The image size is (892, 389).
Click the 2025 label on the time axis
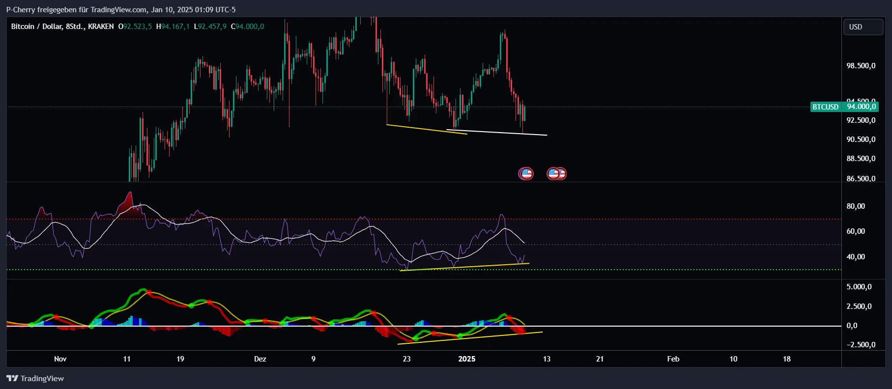click(467, 359)
